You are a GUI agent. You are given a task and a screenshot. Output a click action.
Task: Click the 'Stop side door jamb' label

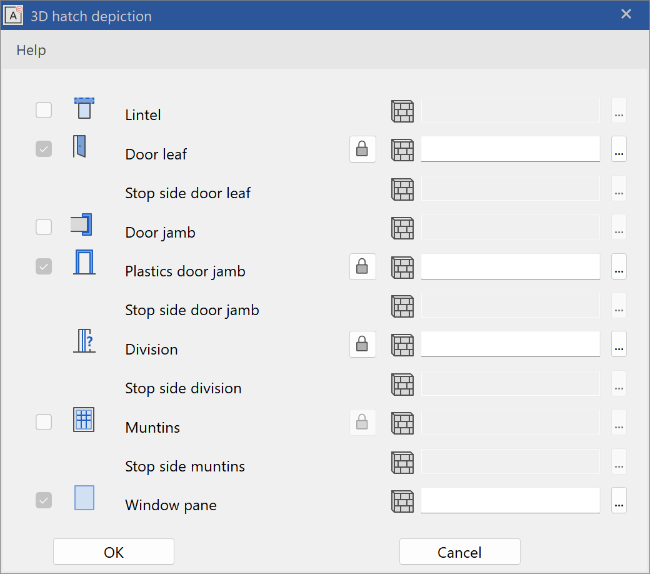[192, 310]
